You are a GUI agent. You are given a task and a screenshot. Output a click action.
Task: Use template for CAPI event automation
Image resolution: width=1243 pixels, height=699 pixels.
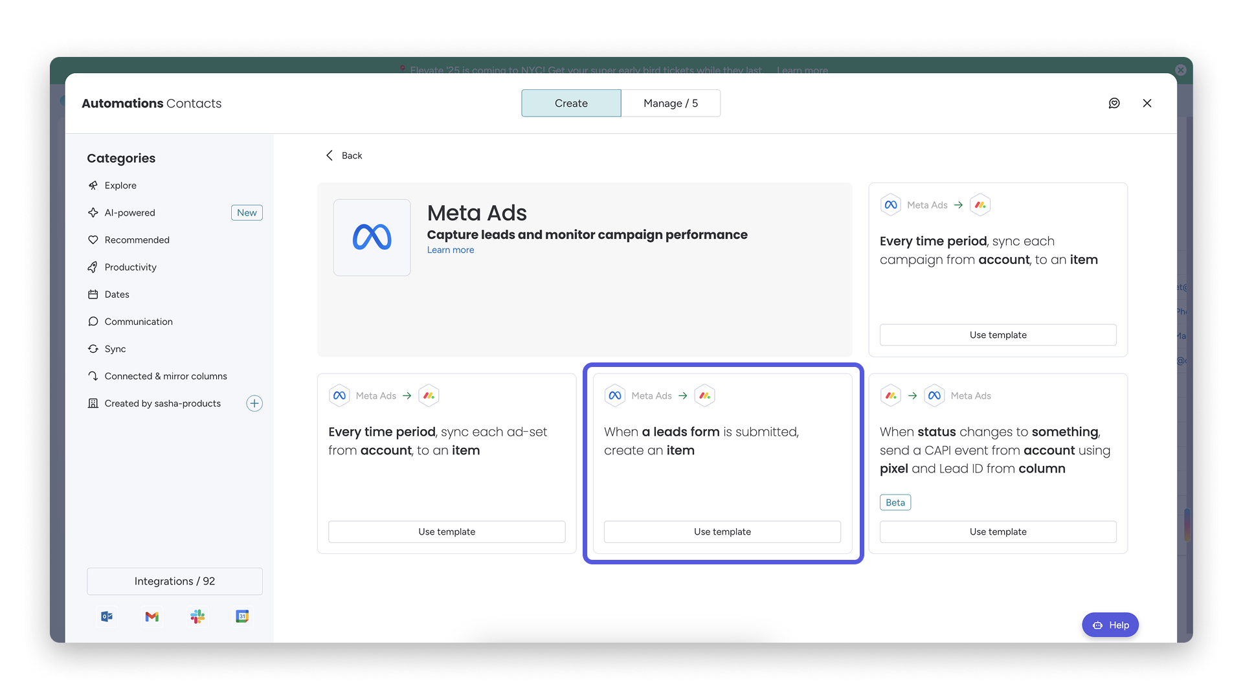[x=998, y=531]
